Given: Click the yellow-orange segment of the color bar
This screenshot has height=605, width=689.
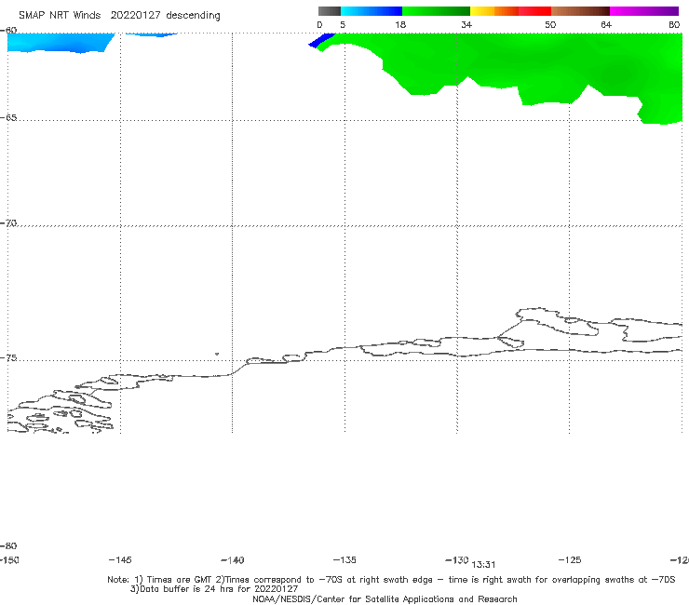Looking at the screenshot, I should point(494,11).
